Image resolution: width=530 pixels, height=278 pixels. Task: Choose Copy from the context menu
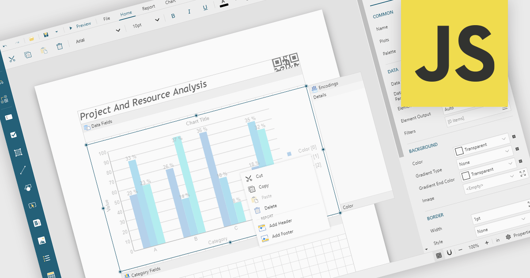pyautogui.click(x=263, y=186)
